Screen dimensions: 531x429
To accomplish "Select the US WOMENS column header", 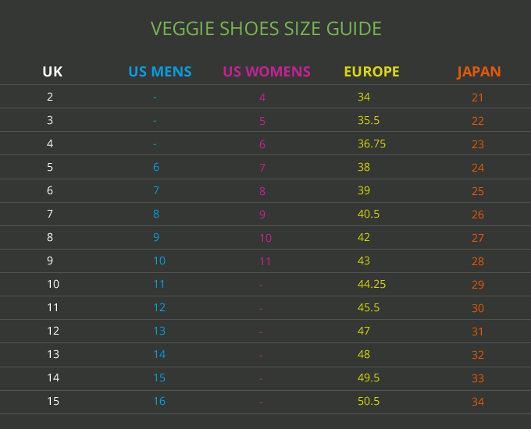I will coord(266,72).
